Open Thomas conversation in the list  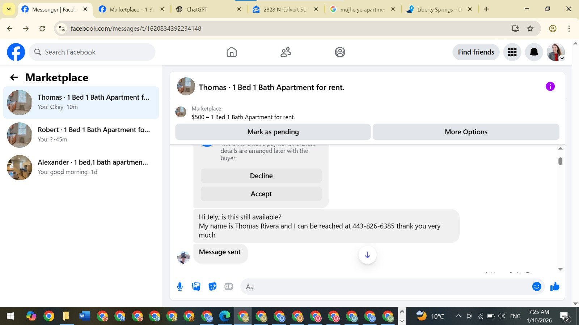click(81, 103)
